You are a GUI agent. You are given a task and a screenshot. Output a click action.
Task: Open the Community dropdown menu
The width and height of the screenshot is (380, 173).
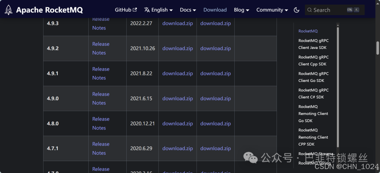(272, 10)
